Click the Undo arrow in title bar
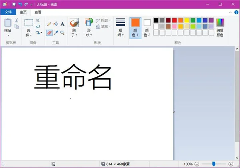 click(x=20, y=4)
